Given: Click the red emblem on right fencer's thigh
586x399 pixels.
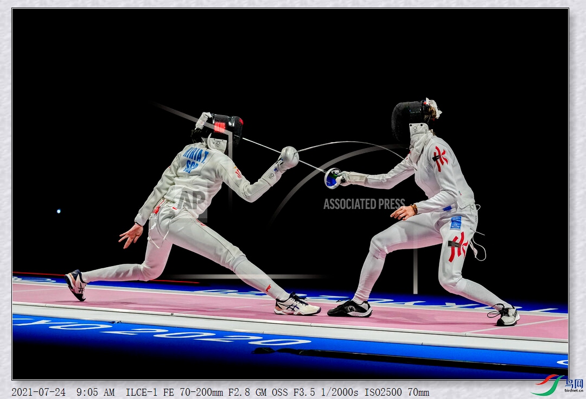Looking at the screenshot, I should click(x=458, y=246).
